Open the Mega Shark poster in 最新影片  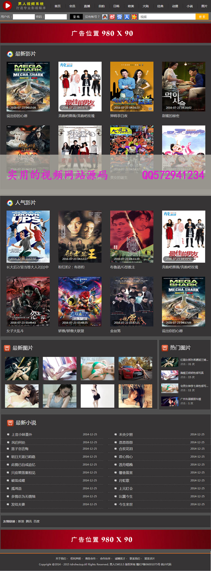(x=28, y=86)
